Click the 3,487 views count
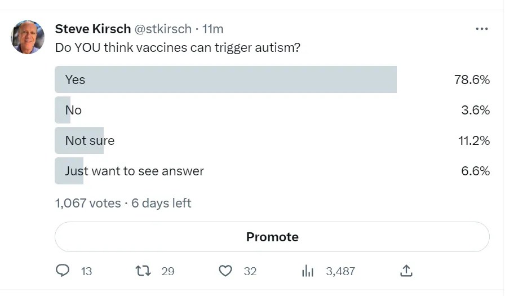This screenshot has height=296, width=505. pyautogui.click(x=340, y=271)
